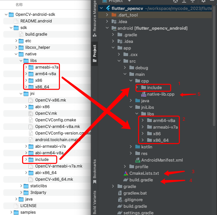Collapse the cpp folder
The image size is (217, 215).
click(x=131, y=80)
